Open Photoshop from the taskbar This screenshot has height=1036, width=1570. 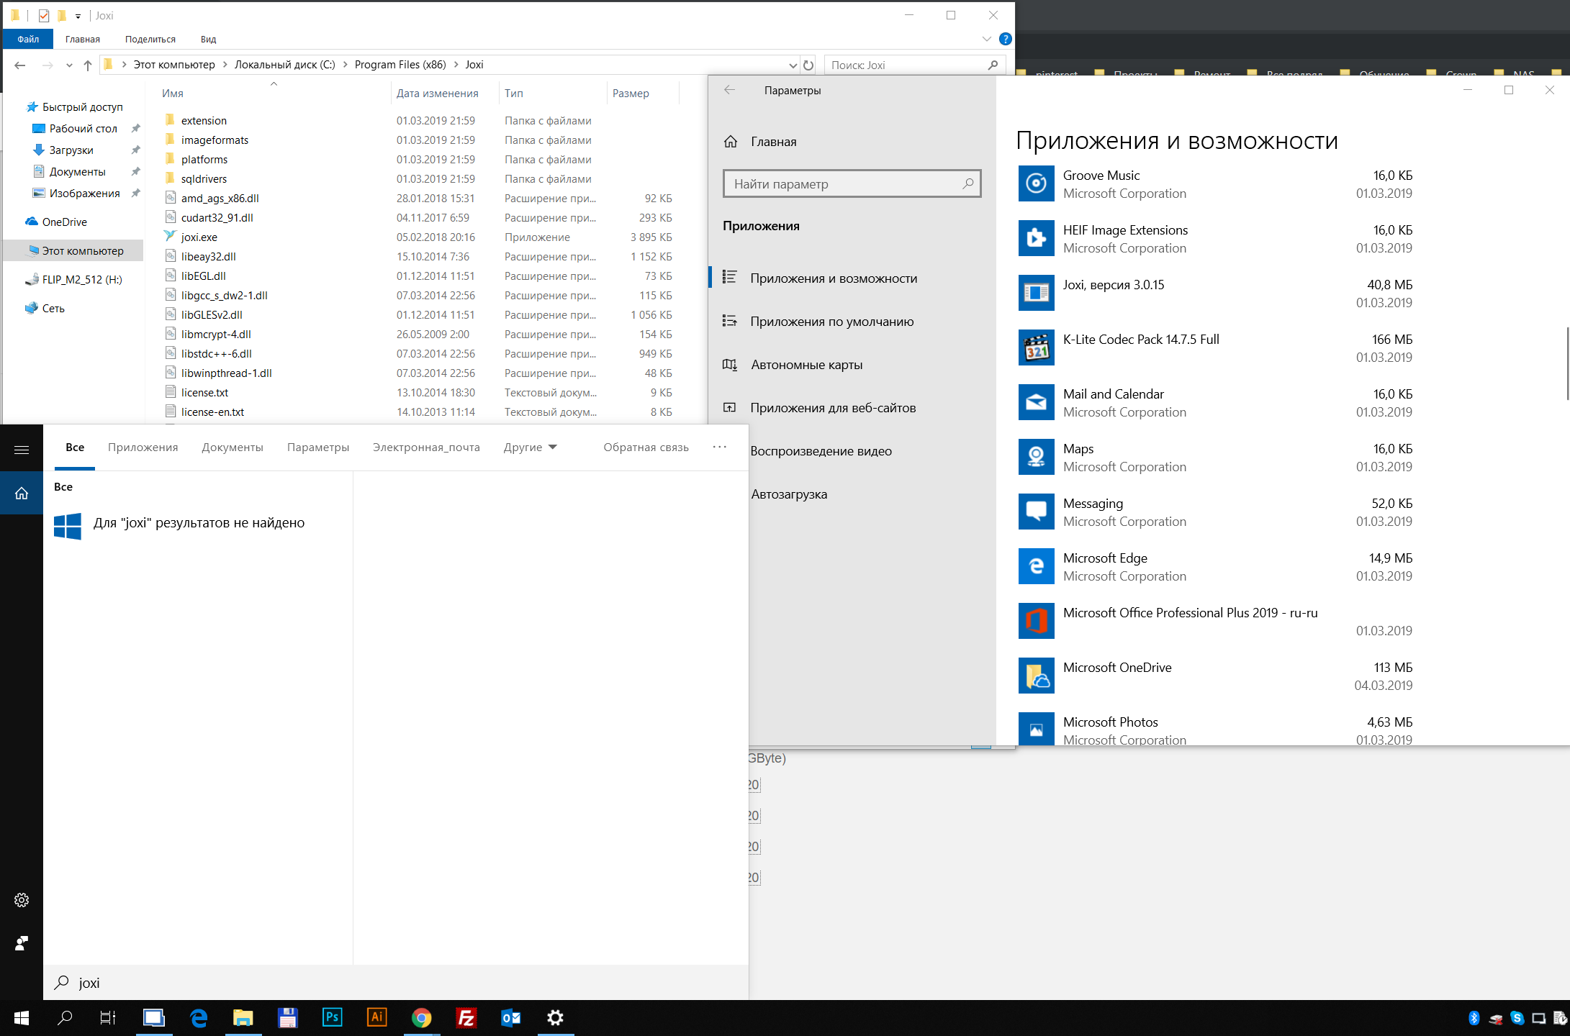(x=332, y=1017)
